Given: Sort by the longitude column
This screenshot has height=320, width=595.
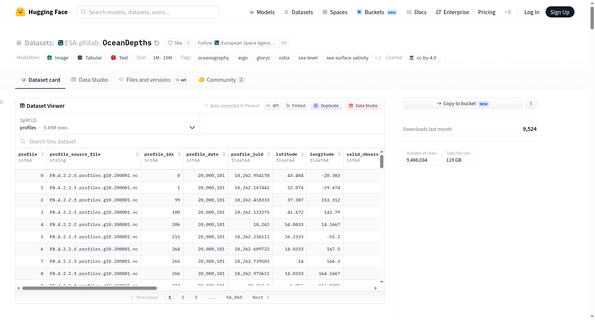Looking at the screenshot, I should pyautogui.click(x=340, y=154).
